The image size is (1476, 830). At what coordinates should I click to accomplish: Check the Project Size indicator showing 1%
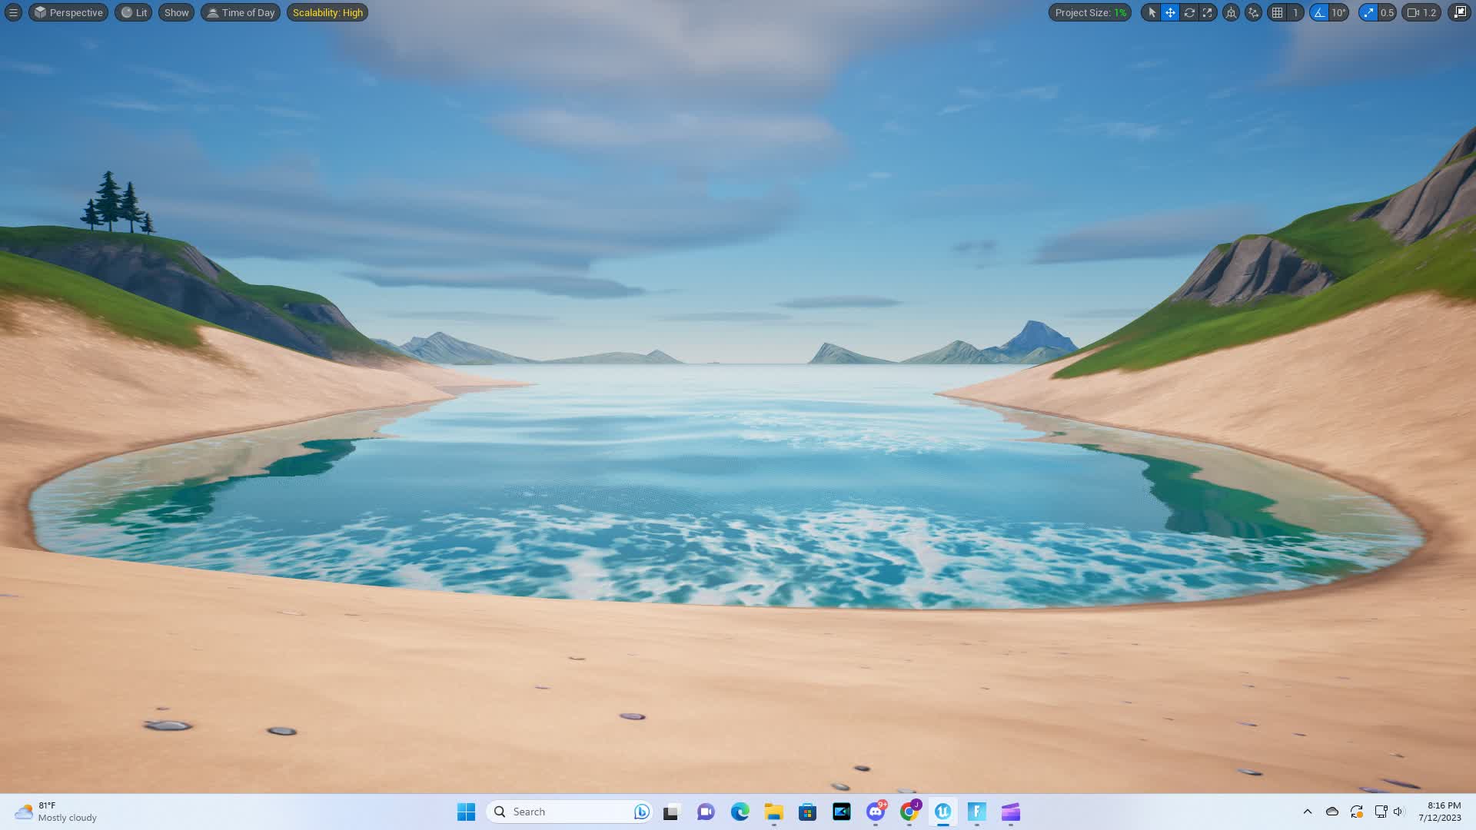click(1089, 12)
